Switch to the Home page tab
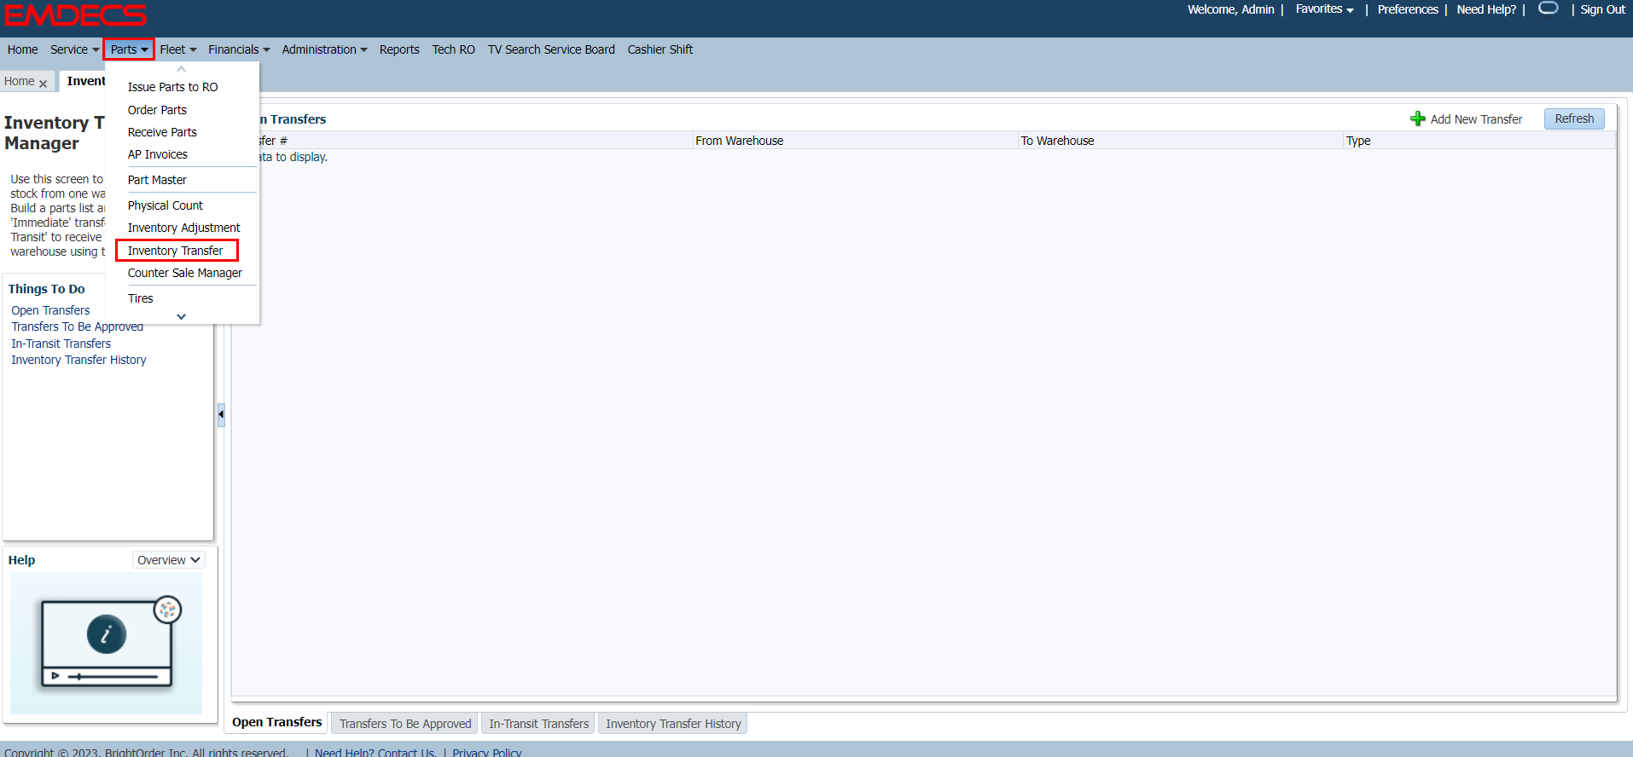1633x757 pixels. coord(20,81)
